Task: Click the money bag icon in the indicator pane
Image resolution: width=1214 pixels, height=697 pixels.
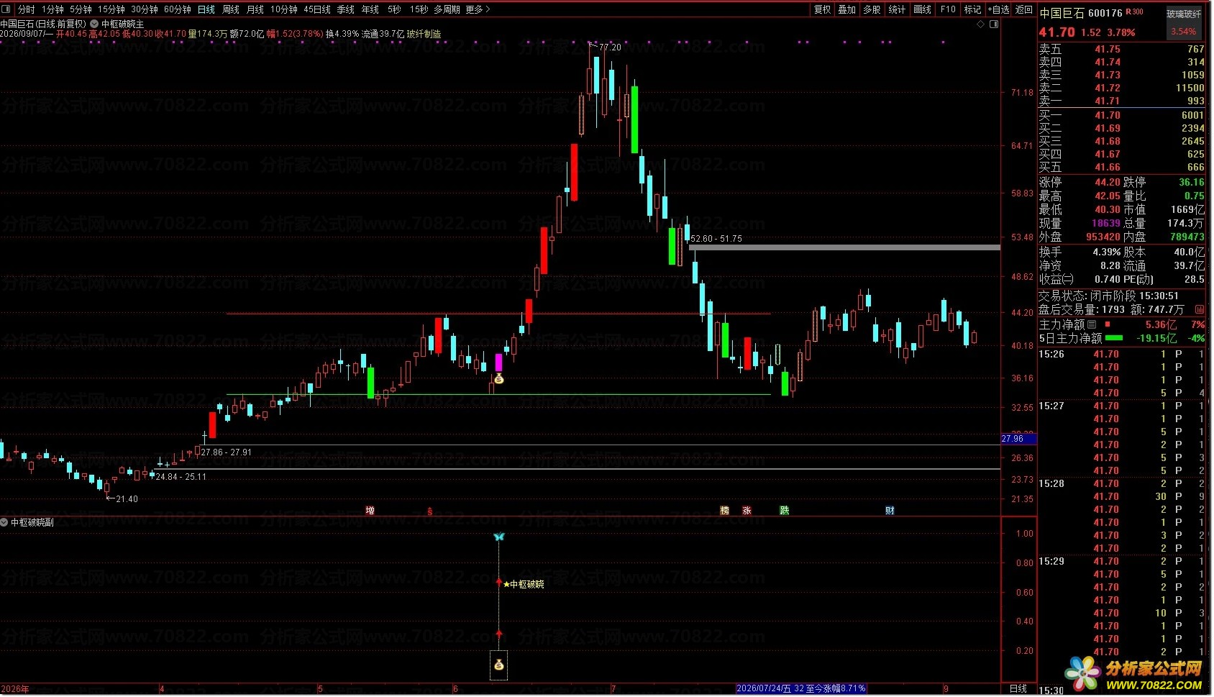Action: [x=498, y=665]
